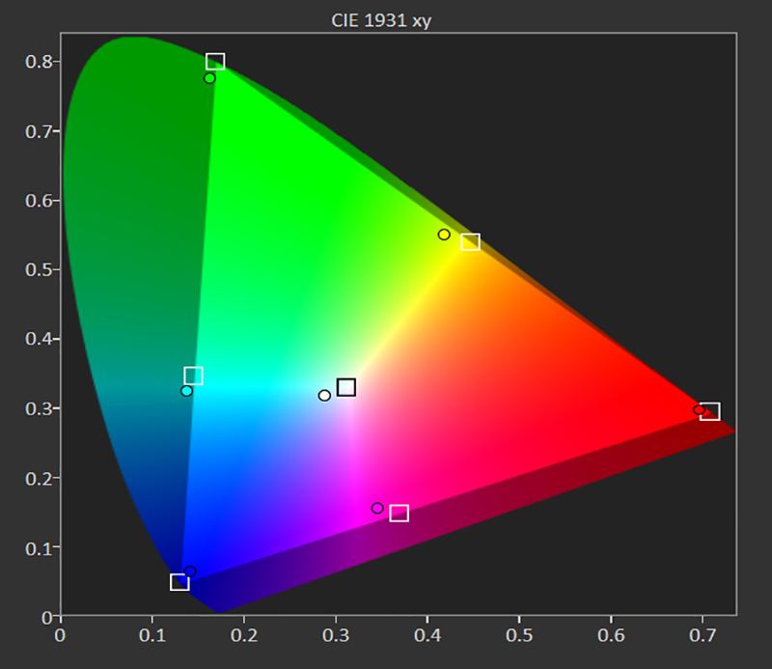Select the magenta measured circle marker
The width and height of the screenshot is (772, 669).
[x=377, y=508]
